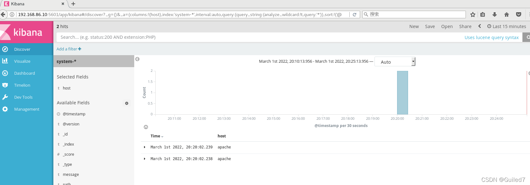Open browser bookmarks list icon
The height and width of the screenshot is (185, 530).
[483, 14]
